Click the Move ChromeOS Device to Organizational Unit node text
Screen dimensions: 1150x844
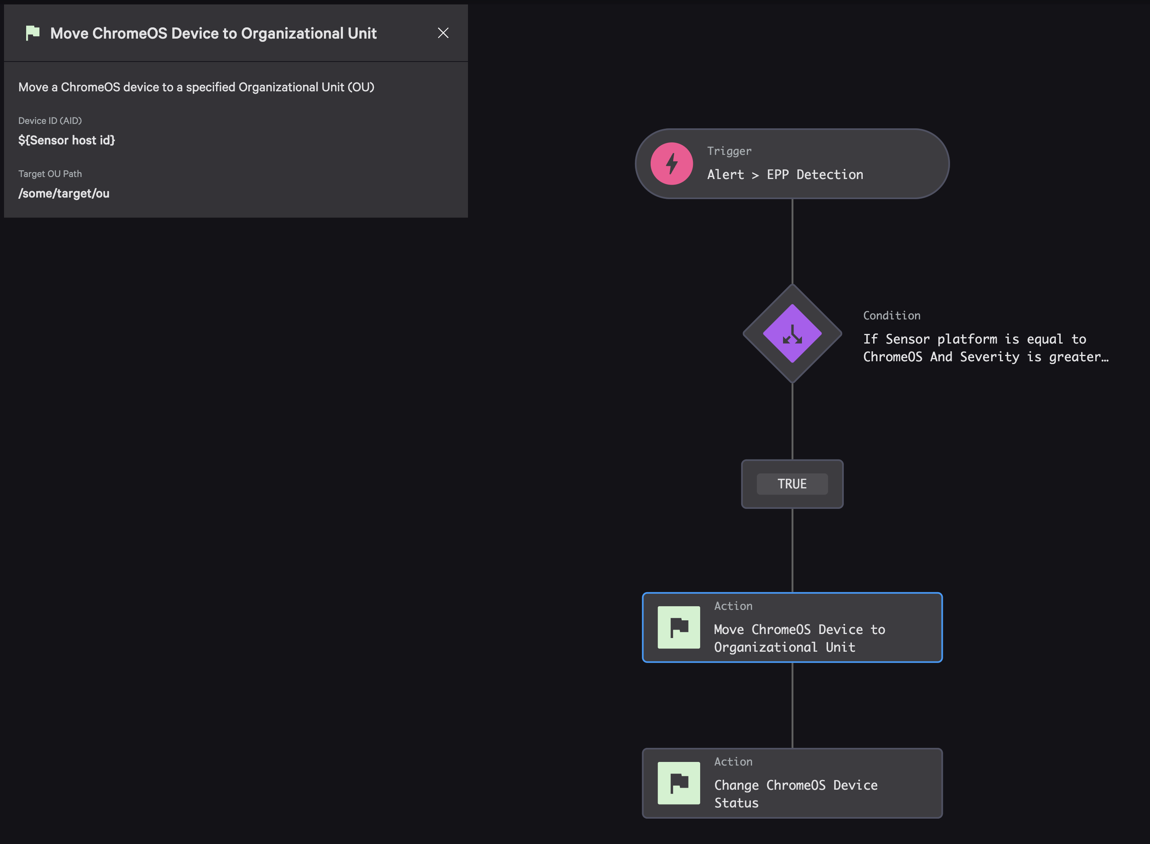click(x=800, y=638)
